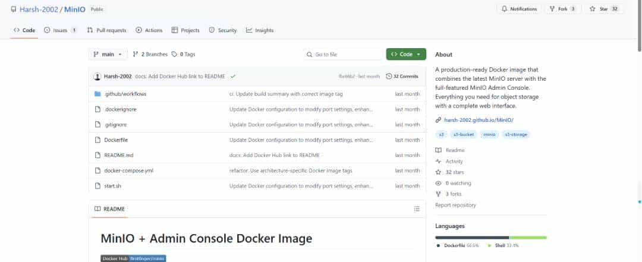Open the Pull requests tab

(107, 30)
